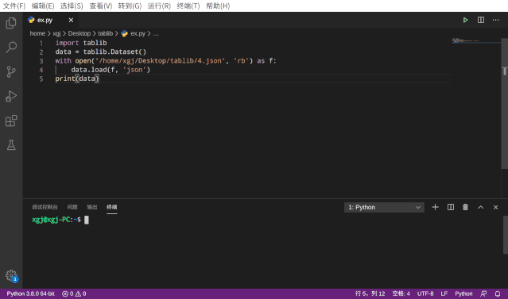
Task: Open the 文件(F) menu
Action: (x=14, y=6)
